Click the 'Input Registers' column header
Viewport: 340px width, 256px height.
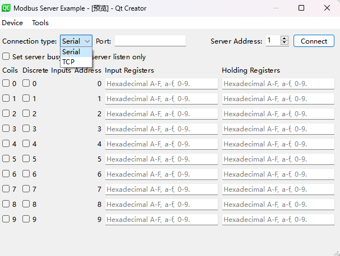(x=129, y=70)
